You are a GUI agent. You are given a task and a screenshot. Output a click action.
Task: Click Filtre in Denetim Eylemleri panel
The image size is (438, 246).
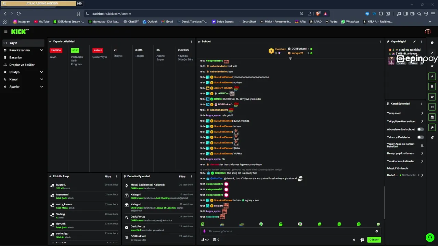point(182,177)
